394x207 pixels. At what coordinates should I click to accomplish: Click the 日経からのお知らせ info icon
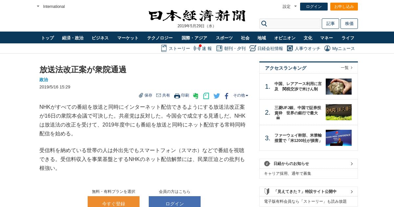pos(267,164)
